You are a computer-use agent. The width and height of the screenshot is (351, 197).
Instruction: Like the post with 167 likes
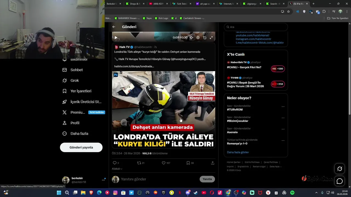pos(166,163)
